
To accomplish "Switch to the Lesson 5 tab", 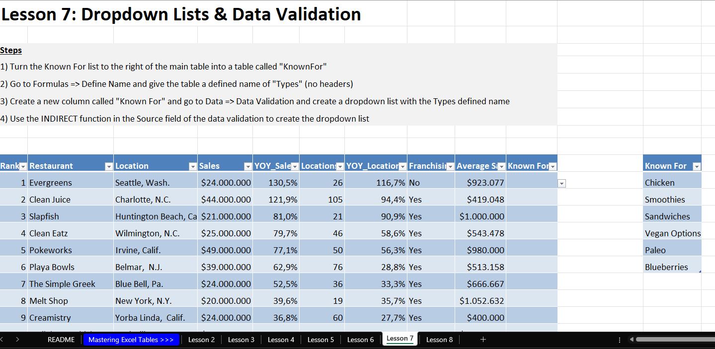I will 320,340.
